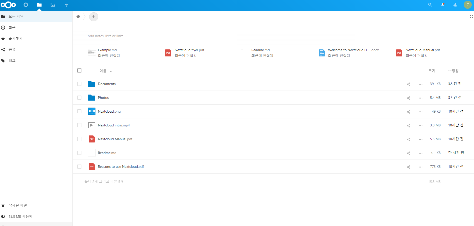Open more actions for Nextcloud intro.mp4
Image resolution: width=474 pixels, height=226 pixels.
coord(421,126)
